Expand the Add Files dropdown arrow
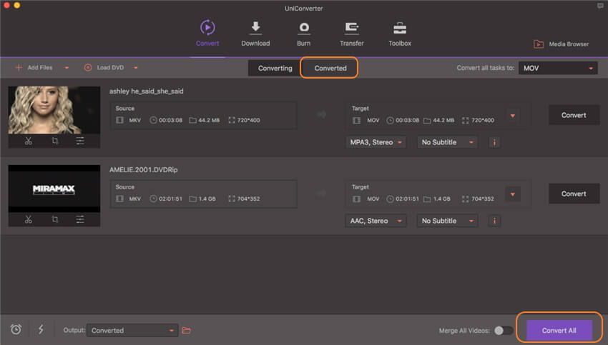Screen dimensions: 608x345 67,68
